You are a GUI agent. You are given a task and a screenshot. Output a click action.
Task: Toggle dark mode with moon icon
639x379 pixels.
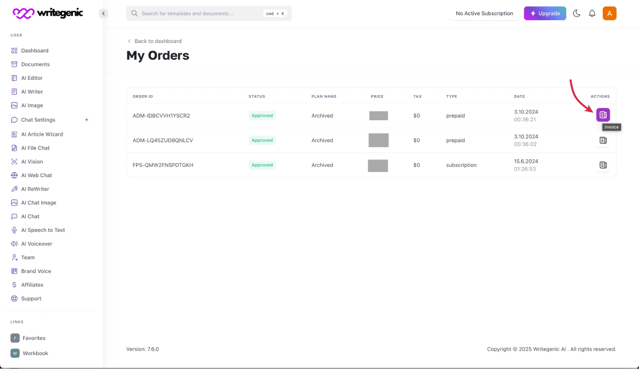pyautogui.click(x=577, y=13)
